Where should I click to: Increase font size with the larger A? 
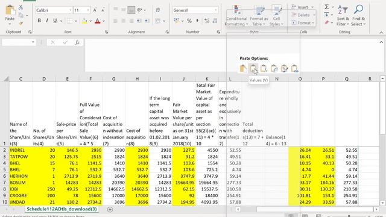pyautogui.click(x=95, y=10)
